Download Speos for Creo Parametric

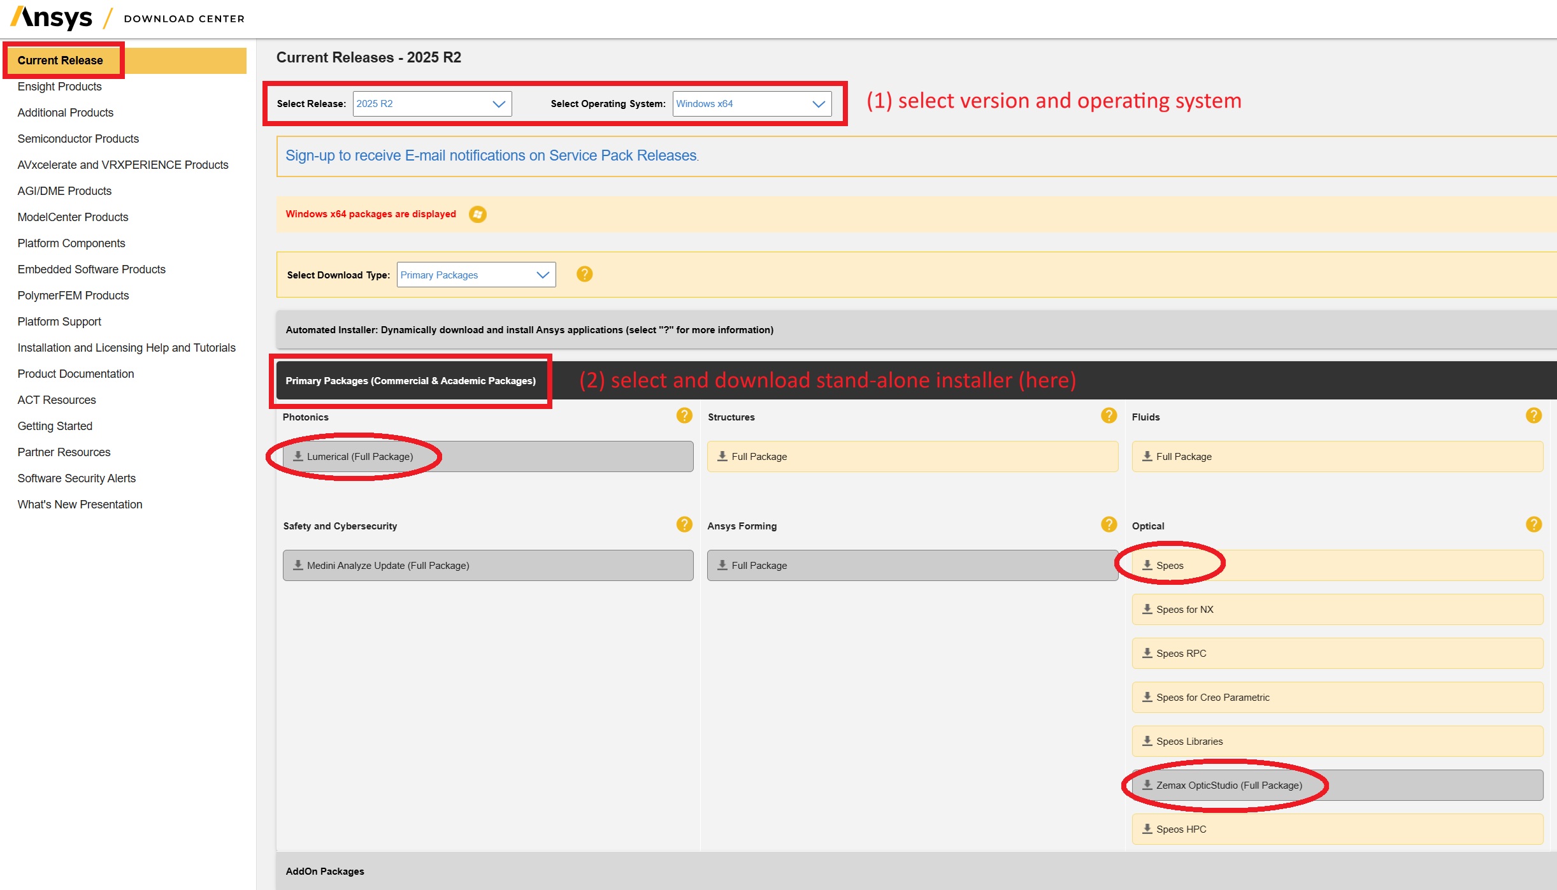(1337, 697)
